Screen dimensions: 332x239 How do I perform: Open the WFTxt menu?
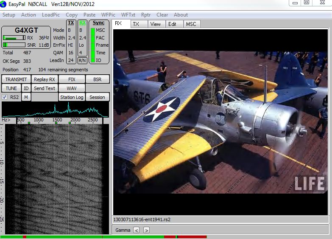click(x=128, y=15)
